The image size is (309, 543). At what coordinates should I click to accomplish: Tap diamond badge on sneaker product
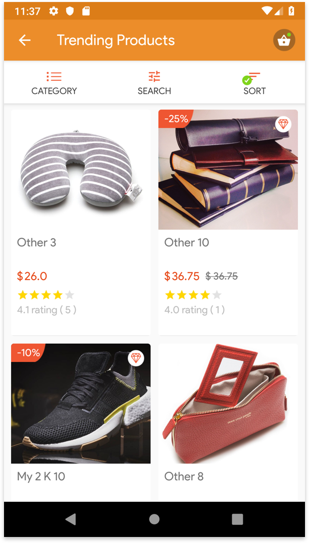click(x=136, y=358)
